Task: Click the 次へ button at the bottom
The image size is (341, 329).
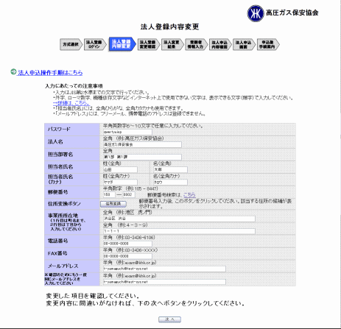Action: coord(169,319)
